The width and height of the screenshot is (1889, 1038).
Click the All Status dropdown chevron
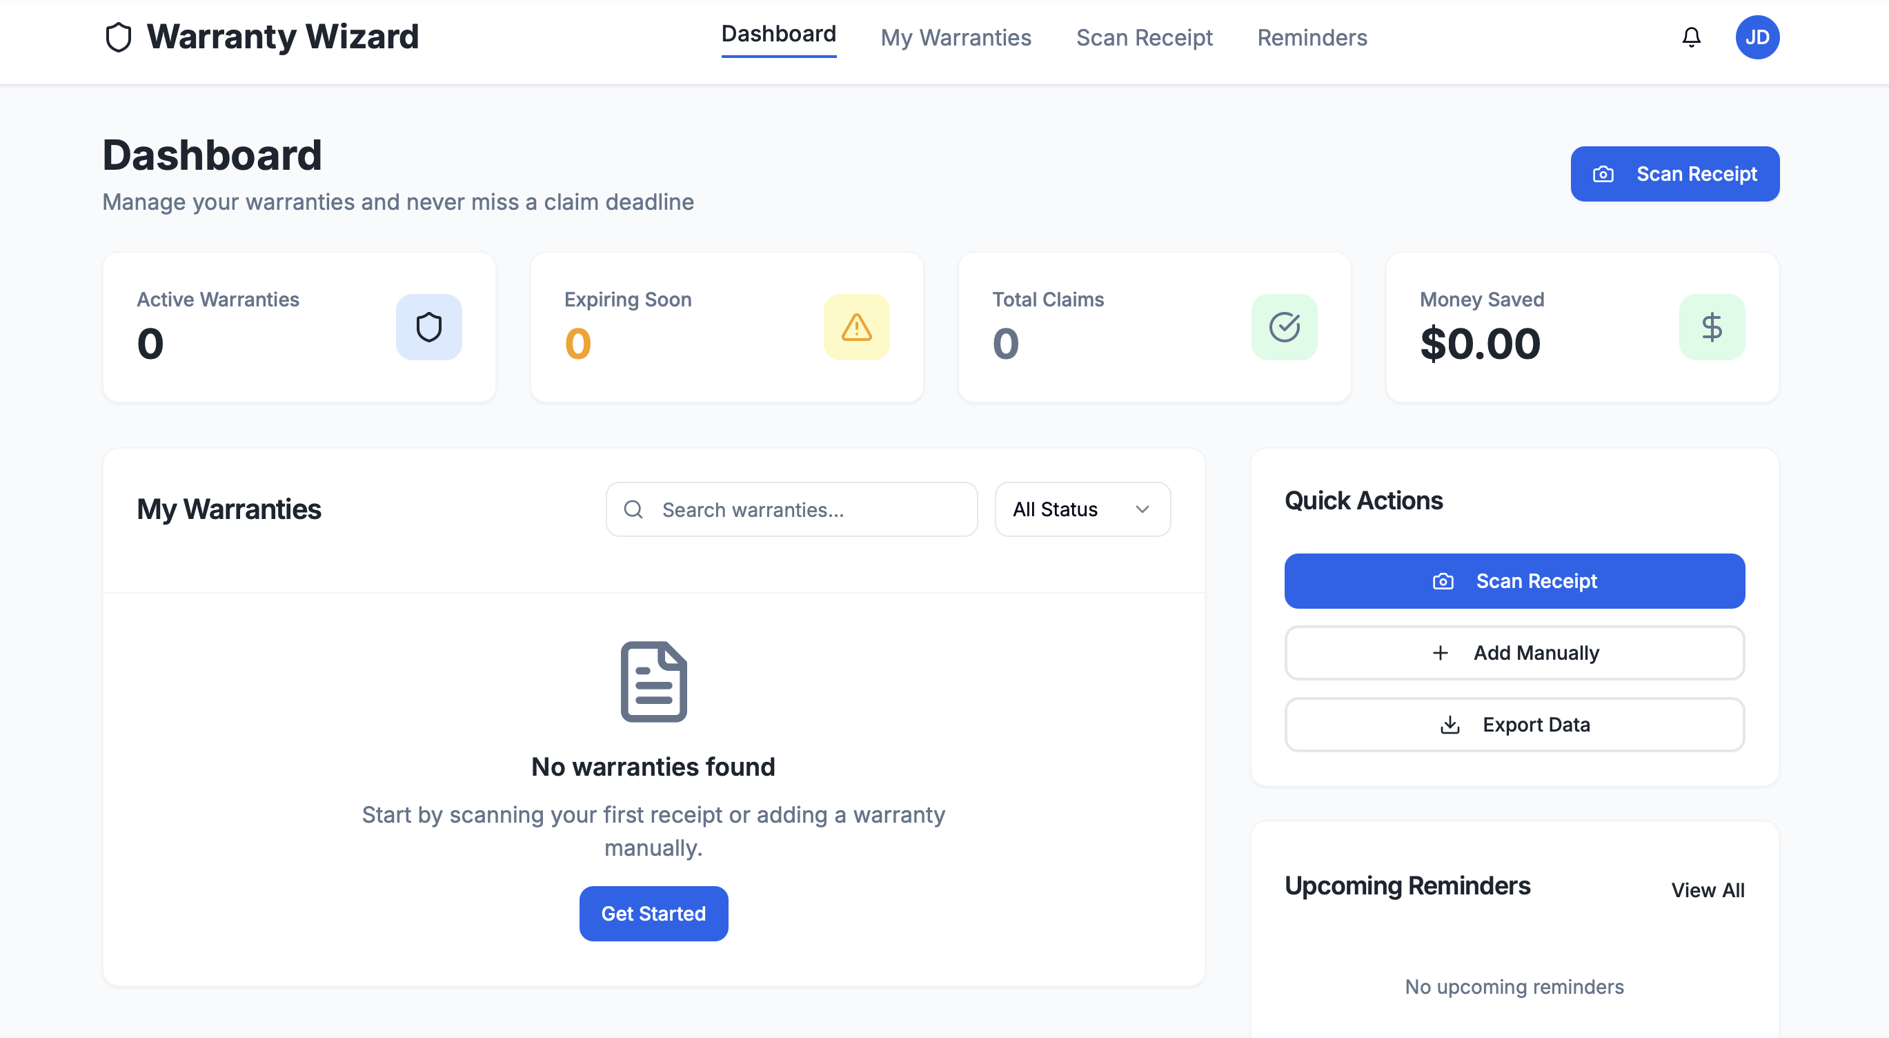click(x=1142, y=509)
